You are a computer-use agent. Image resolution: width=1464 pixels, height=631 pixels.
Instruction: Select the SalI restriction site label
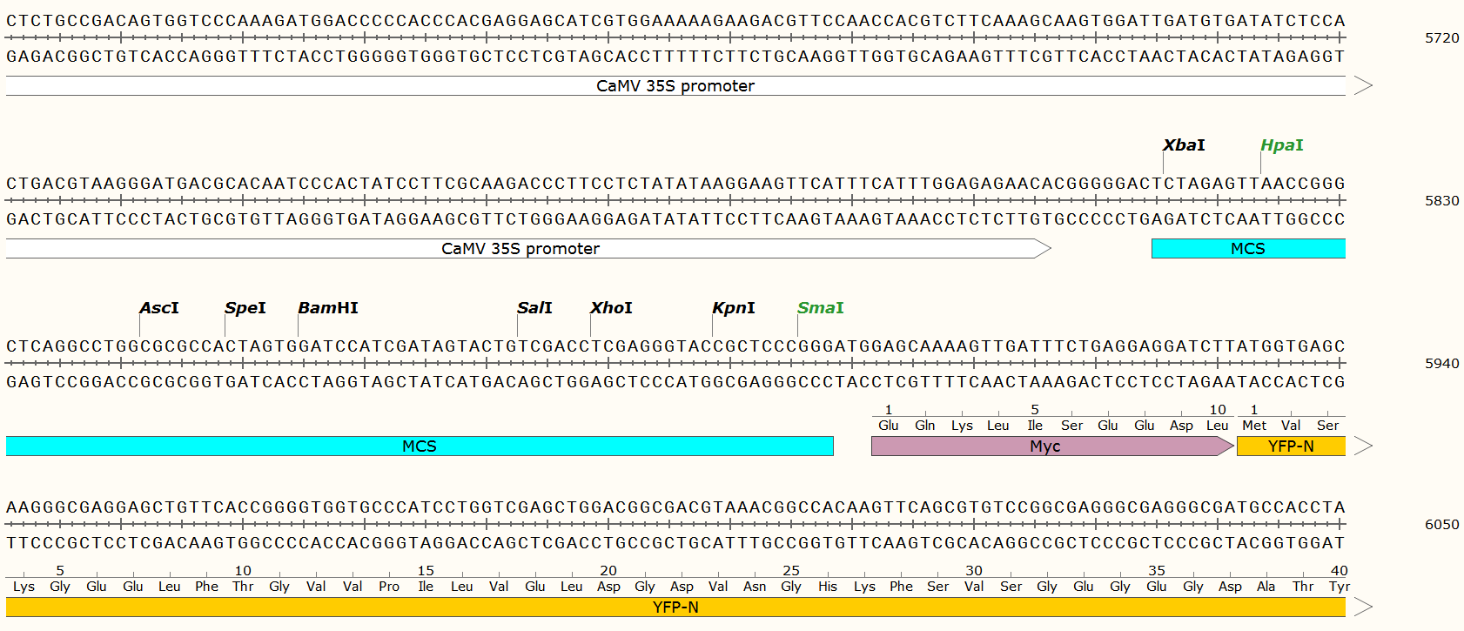(x=534, y=308)
